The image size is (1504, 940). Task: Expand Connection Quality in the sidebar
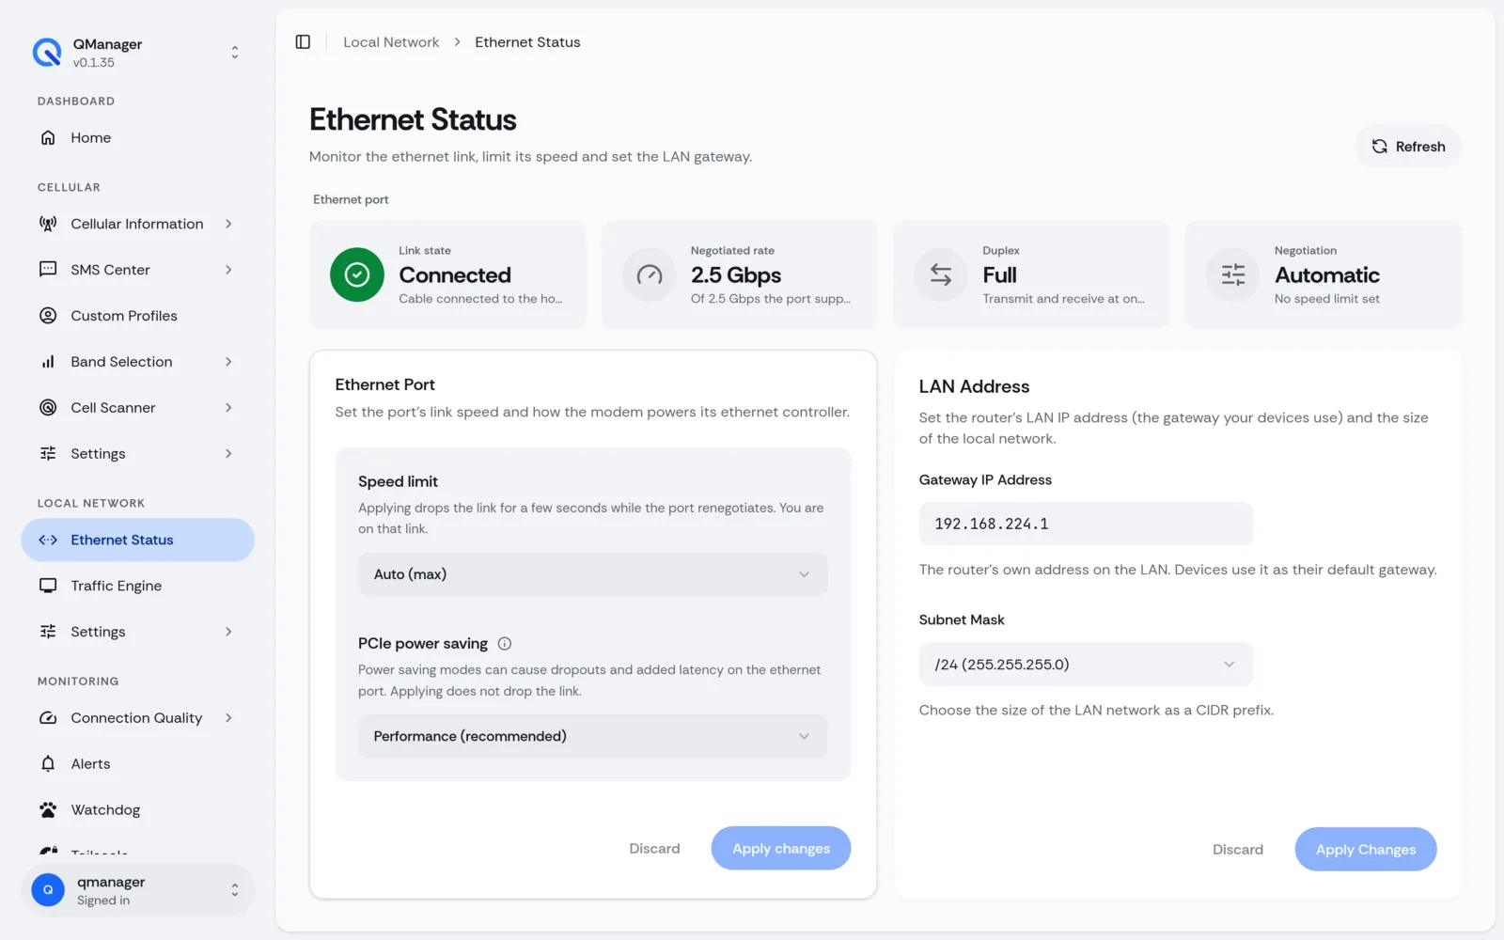(x=137, y=718)
